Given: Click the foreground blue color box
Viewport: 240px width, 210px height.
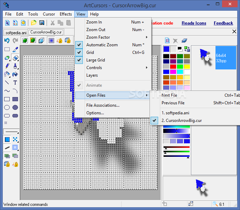Looking at the screenshot, I should (x=166, y=49).
